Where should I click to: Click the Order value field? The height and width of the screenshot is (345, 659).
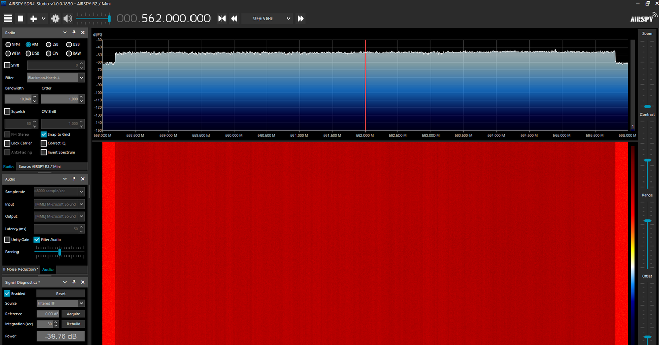coord(60,99)
